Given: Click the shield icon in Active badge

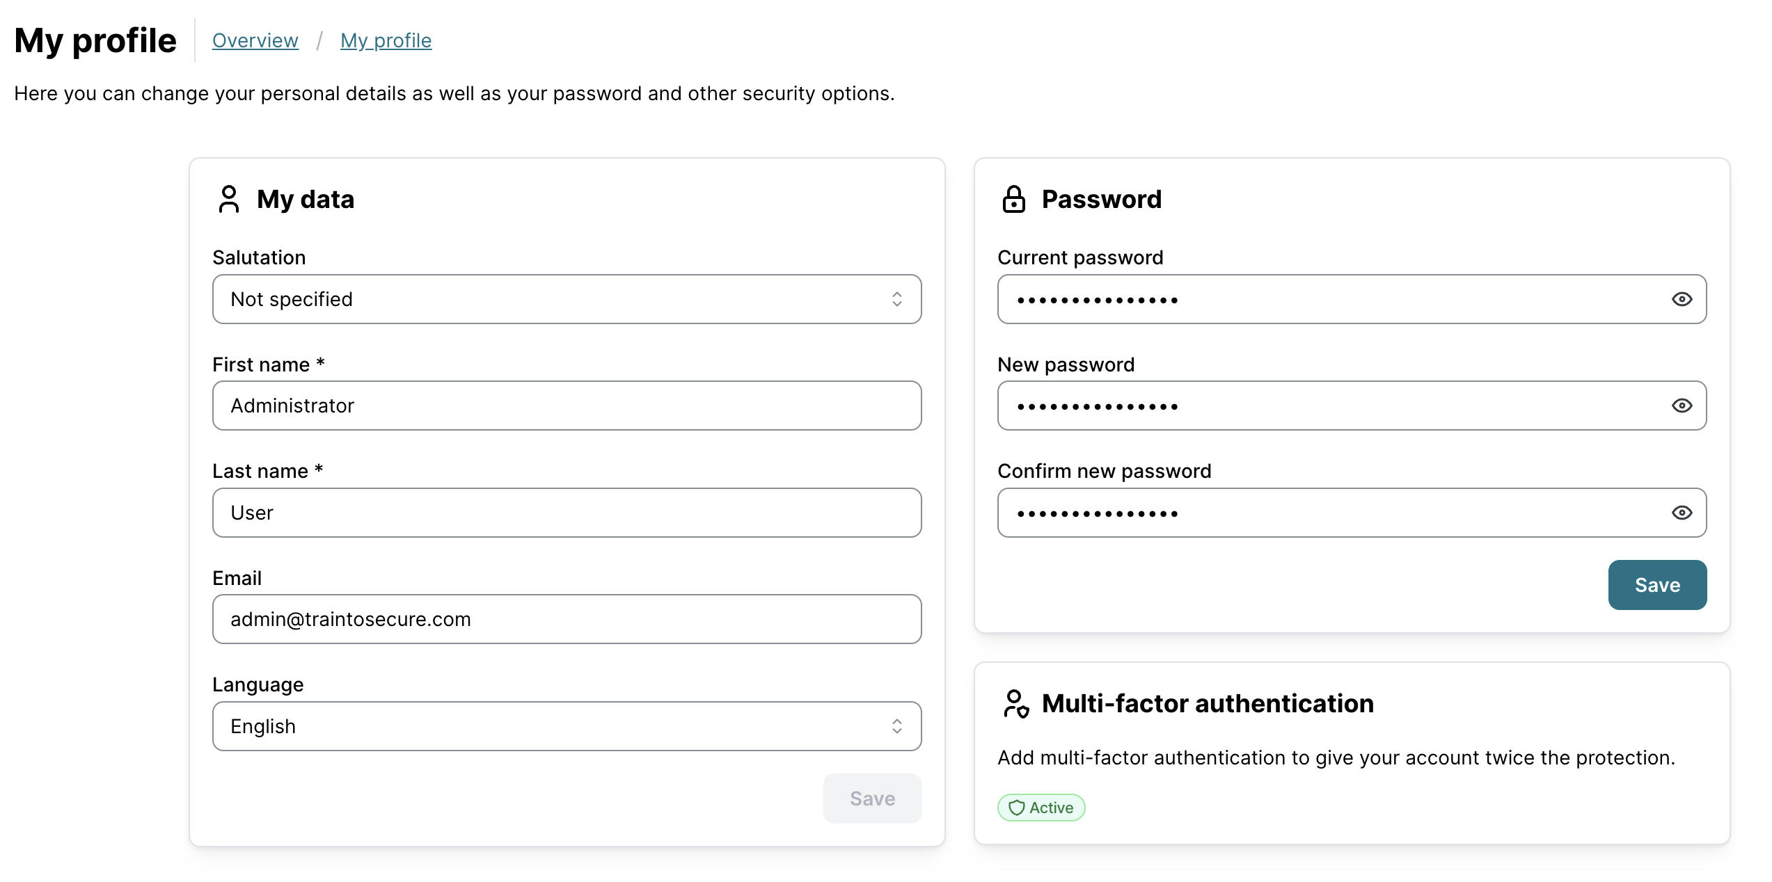Looking at the screenshot, I should 1016,808.
